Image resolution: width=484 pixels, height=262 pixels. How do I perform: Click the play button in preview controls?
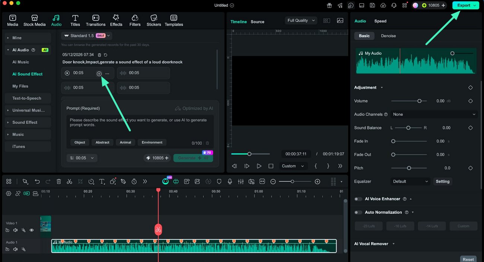point(259,166)
